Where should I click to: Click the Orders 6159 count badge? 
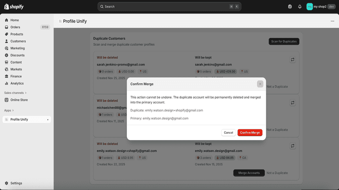tap(45, 27)
